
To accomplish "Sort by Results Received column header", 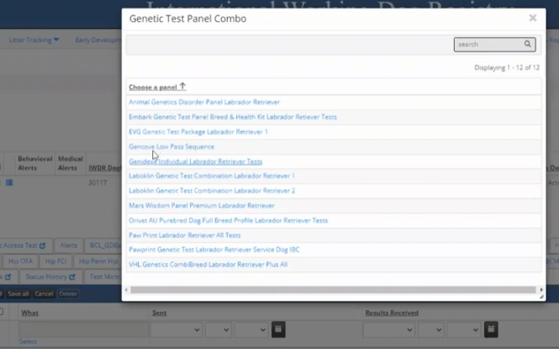I will [x=392, y=313].
